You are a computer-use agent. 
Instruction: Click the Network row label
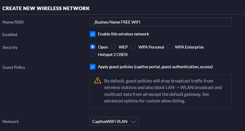[10, 121]
